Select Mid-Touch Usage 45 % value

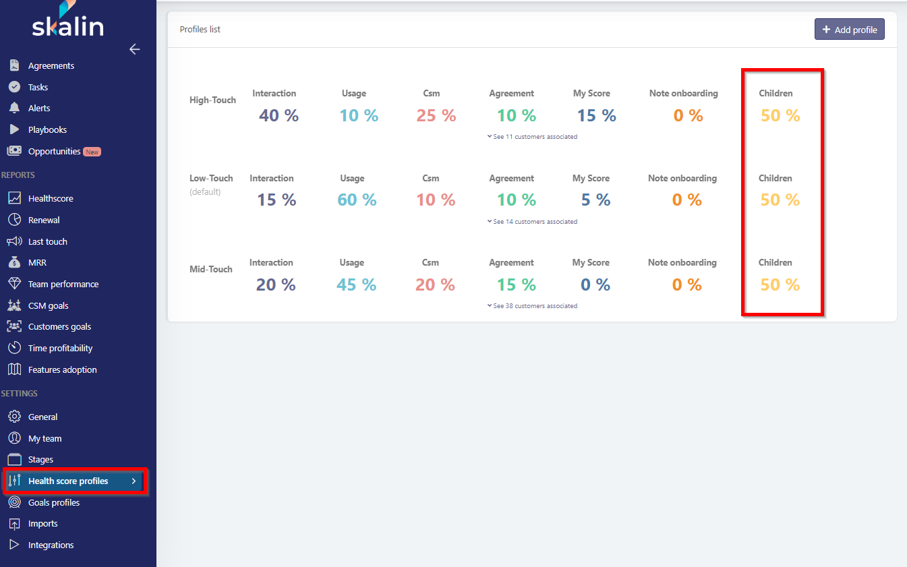click(x=356, y=285)
